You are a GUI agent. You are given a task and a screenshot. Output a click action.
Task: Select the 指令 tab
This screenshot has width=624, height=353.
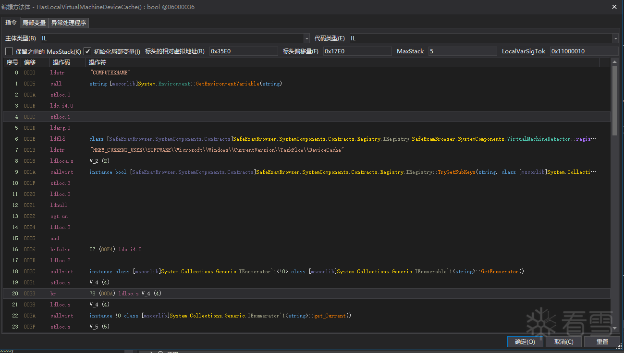11,23
